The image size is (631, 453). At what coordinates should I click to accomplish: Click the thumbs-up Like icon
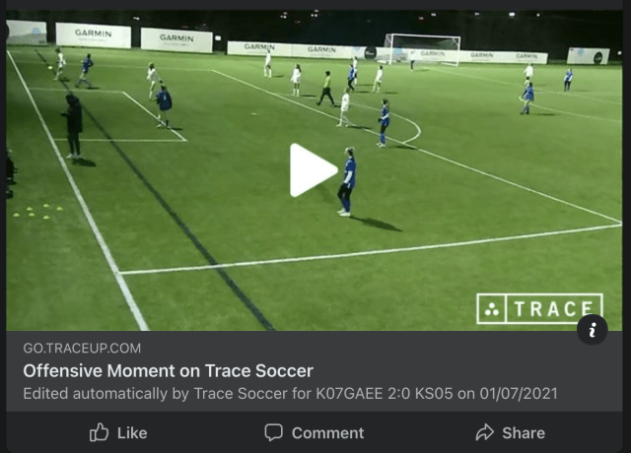click(x=99, y=432)
